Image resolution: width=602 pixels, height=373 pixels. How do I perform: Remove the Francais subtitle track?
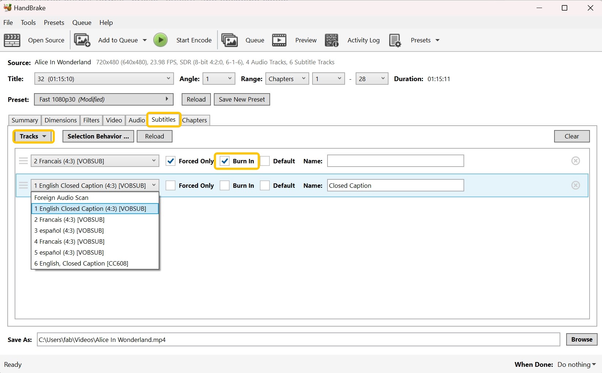pos(576,161)
